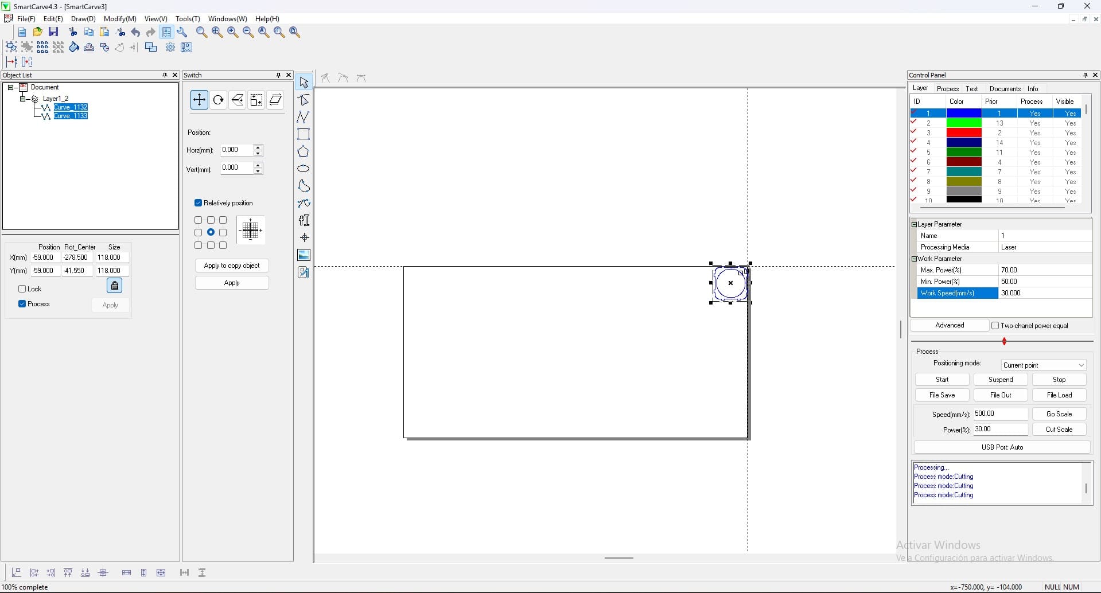Click the zoom out magnifier icon

click(248, 32)
